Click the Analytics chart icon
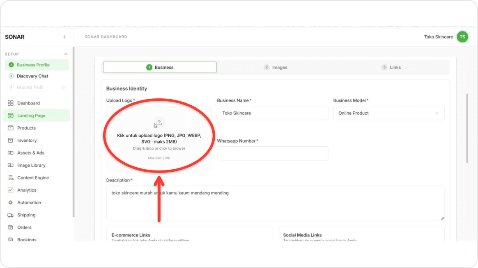 [x=11, y=190]
